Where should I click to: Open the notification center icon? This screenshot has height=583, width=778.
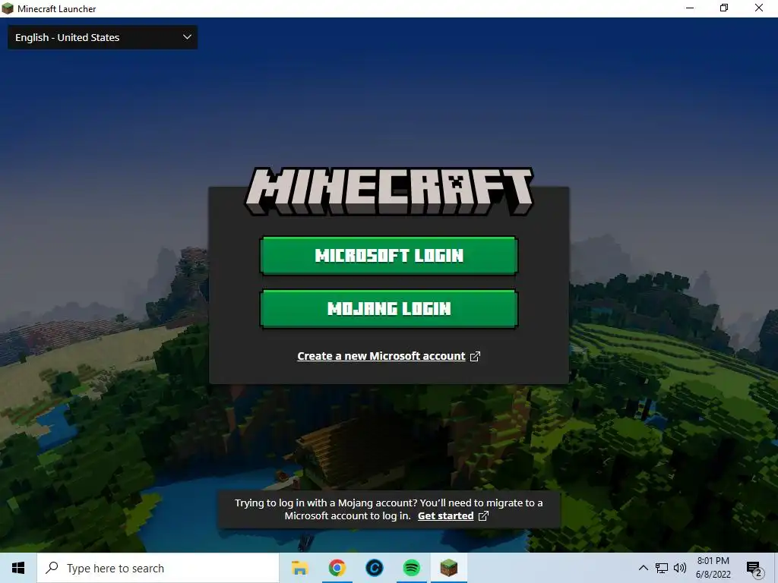[x=754, y=569]
